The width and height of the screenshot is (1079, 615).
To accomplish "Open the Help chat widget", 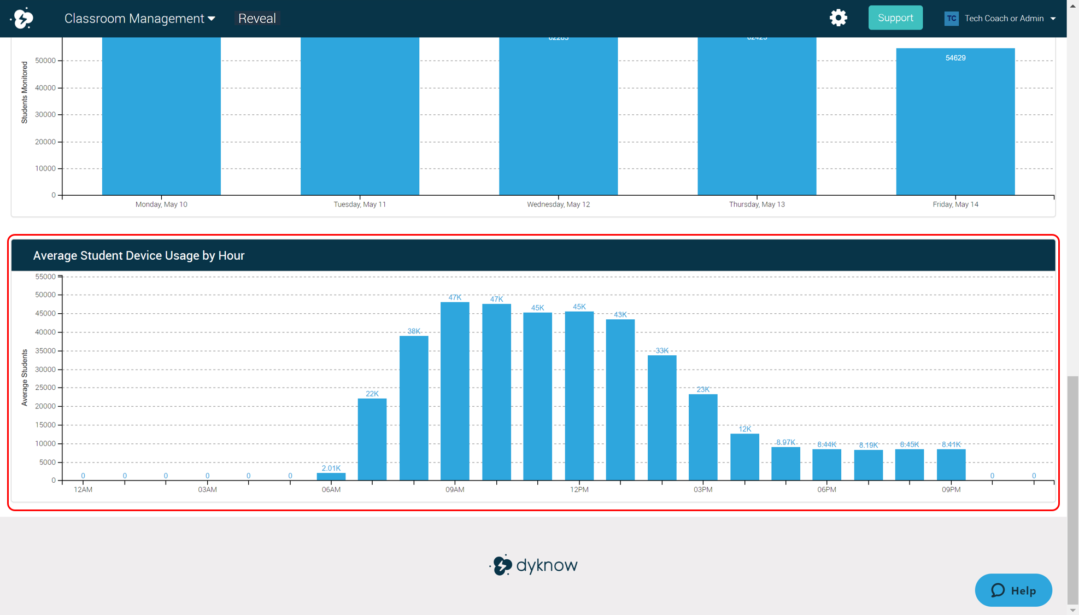I will [x=1013, y=590].
